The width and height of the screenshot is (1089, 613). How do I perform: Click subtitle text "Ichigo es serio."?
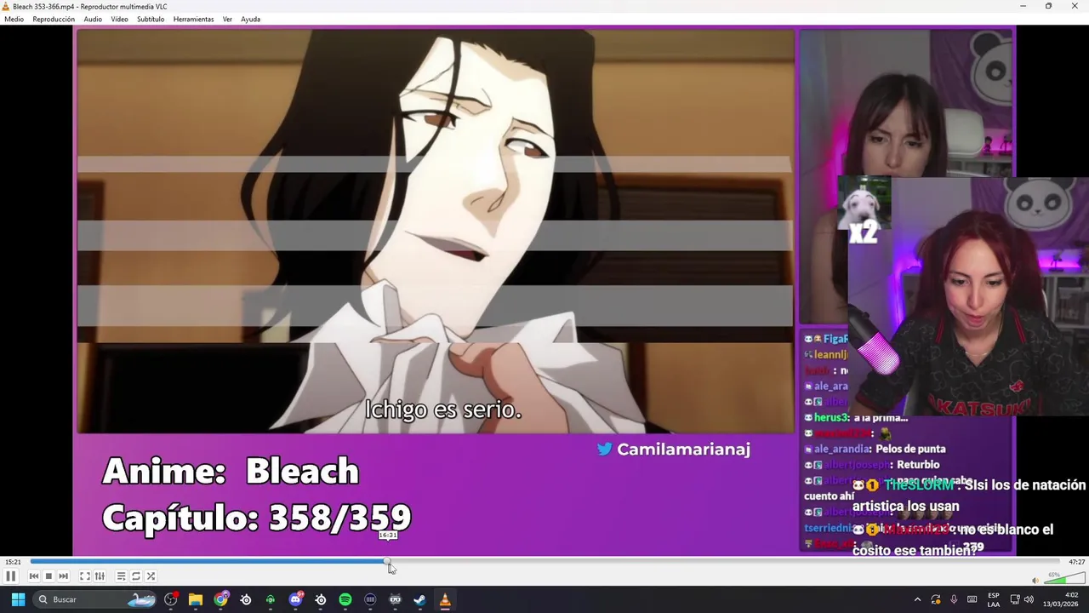[x=442, y=410]
